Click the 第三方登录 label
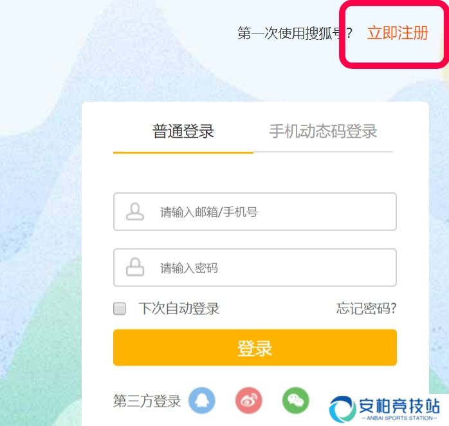Image resolution: width=449 pixels, height=426 pixels. tap(147, 401)
